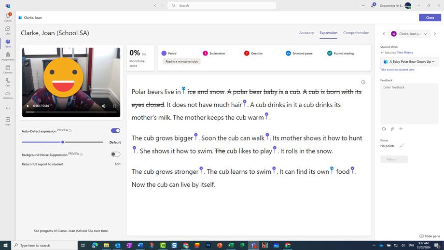Edit the Return full report setting
Viewport: 444px width, 250px height.
tap(117, 164)
